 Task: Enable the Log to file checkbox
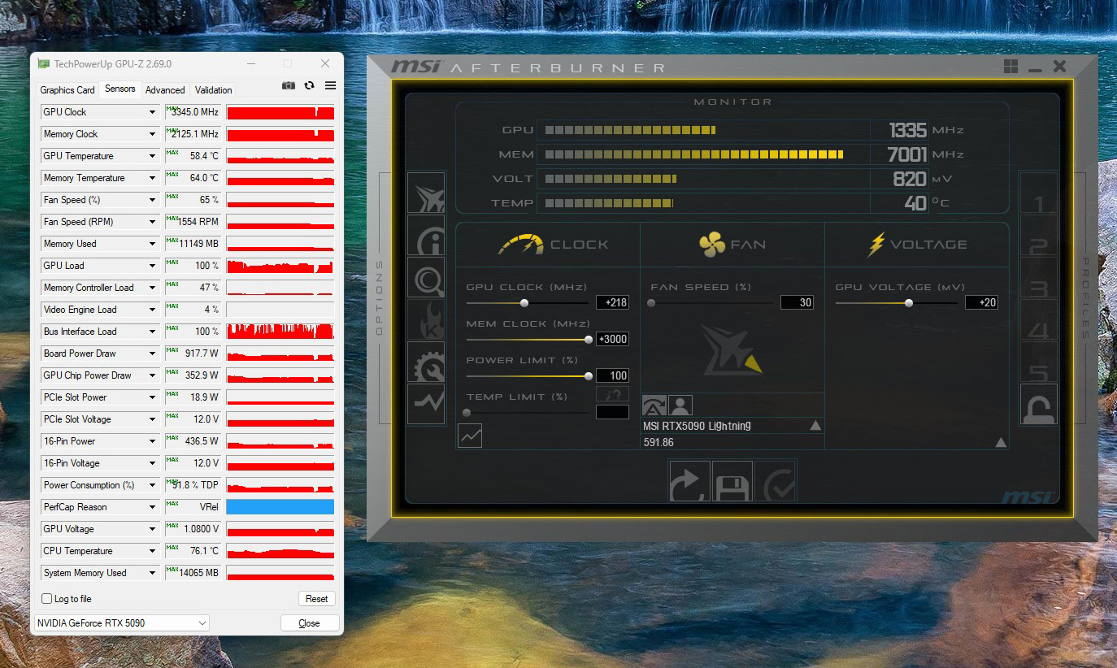coord(47,599)
